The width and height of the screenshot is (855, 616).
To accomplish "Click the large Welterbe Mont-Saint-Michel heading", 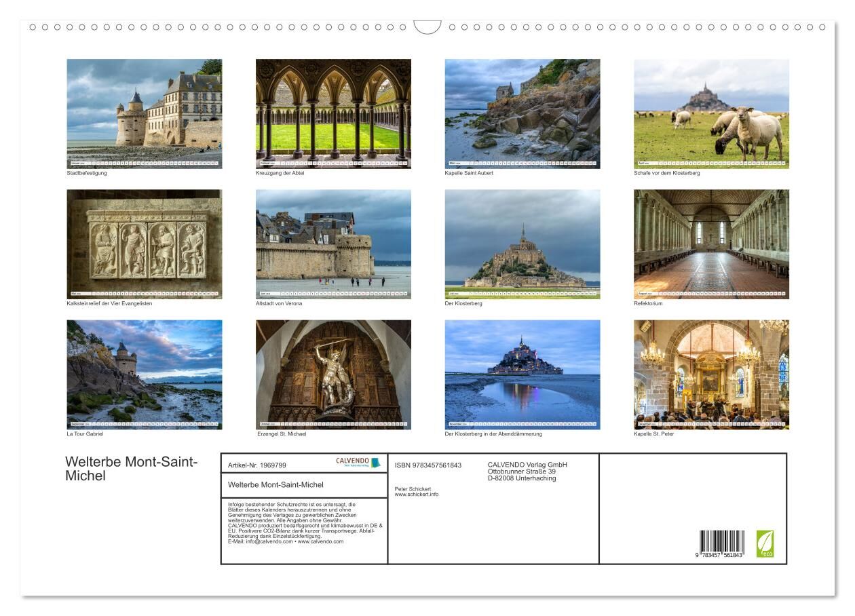I will (x=131, y=469).
